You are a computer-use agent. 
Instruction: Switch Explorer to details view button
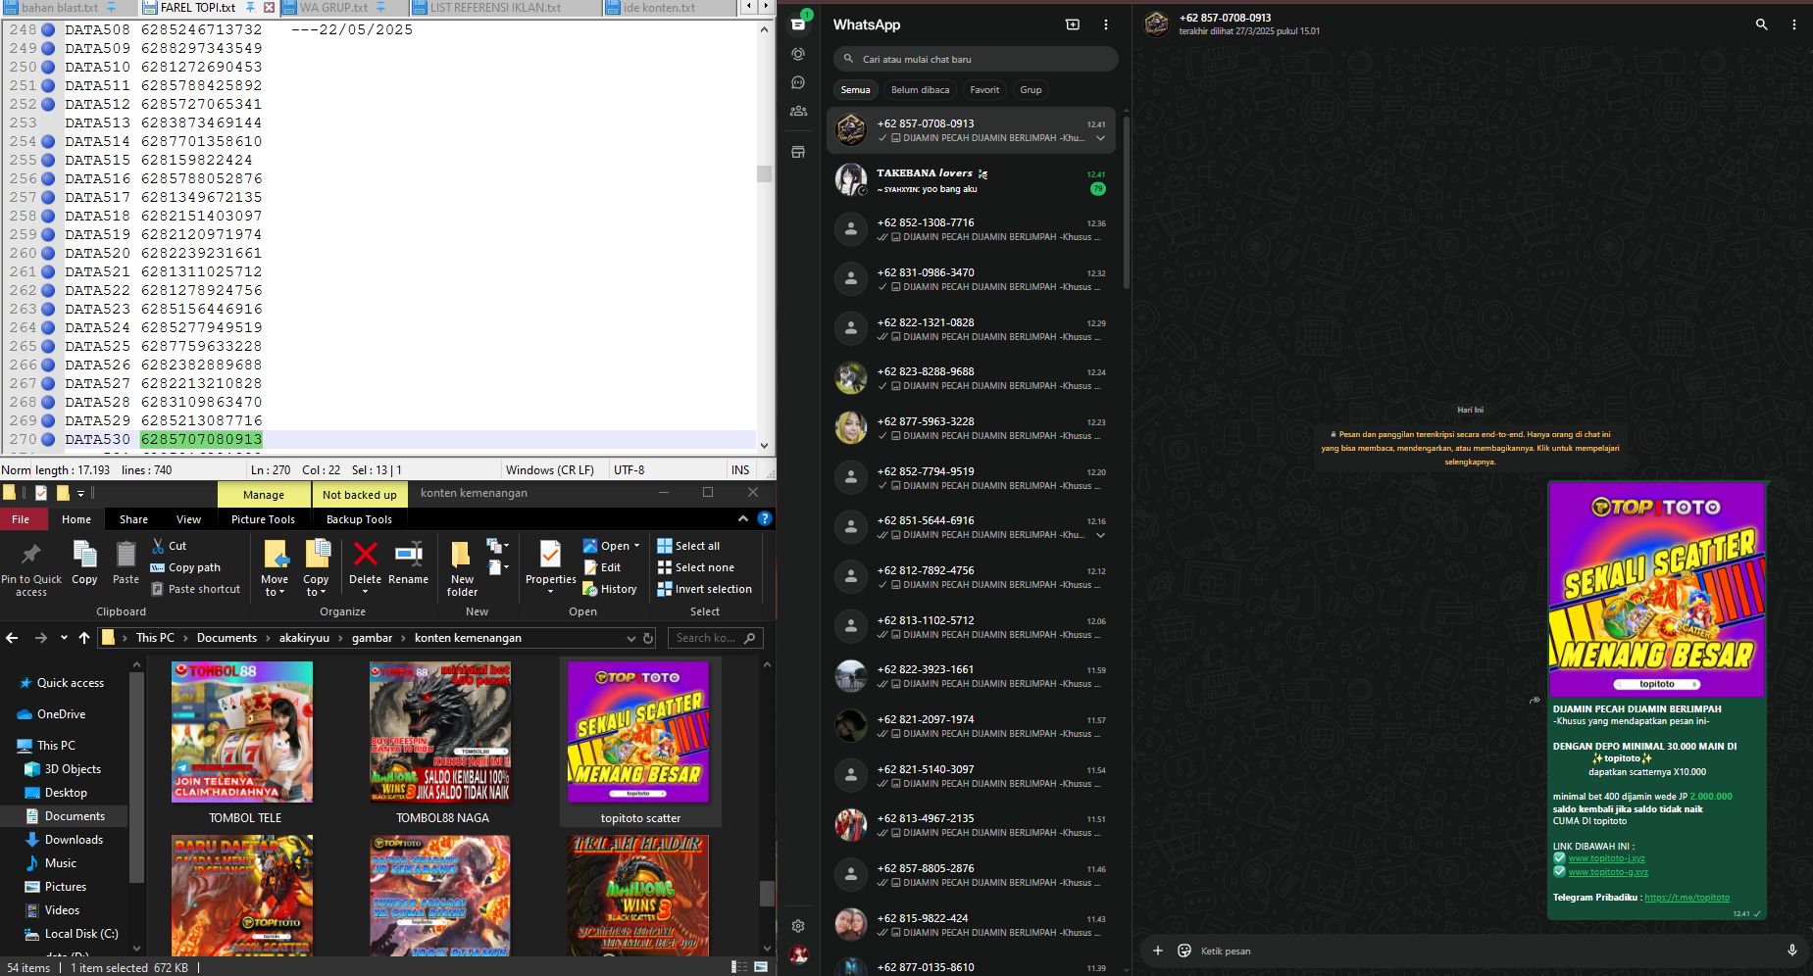tap(738, 967)
